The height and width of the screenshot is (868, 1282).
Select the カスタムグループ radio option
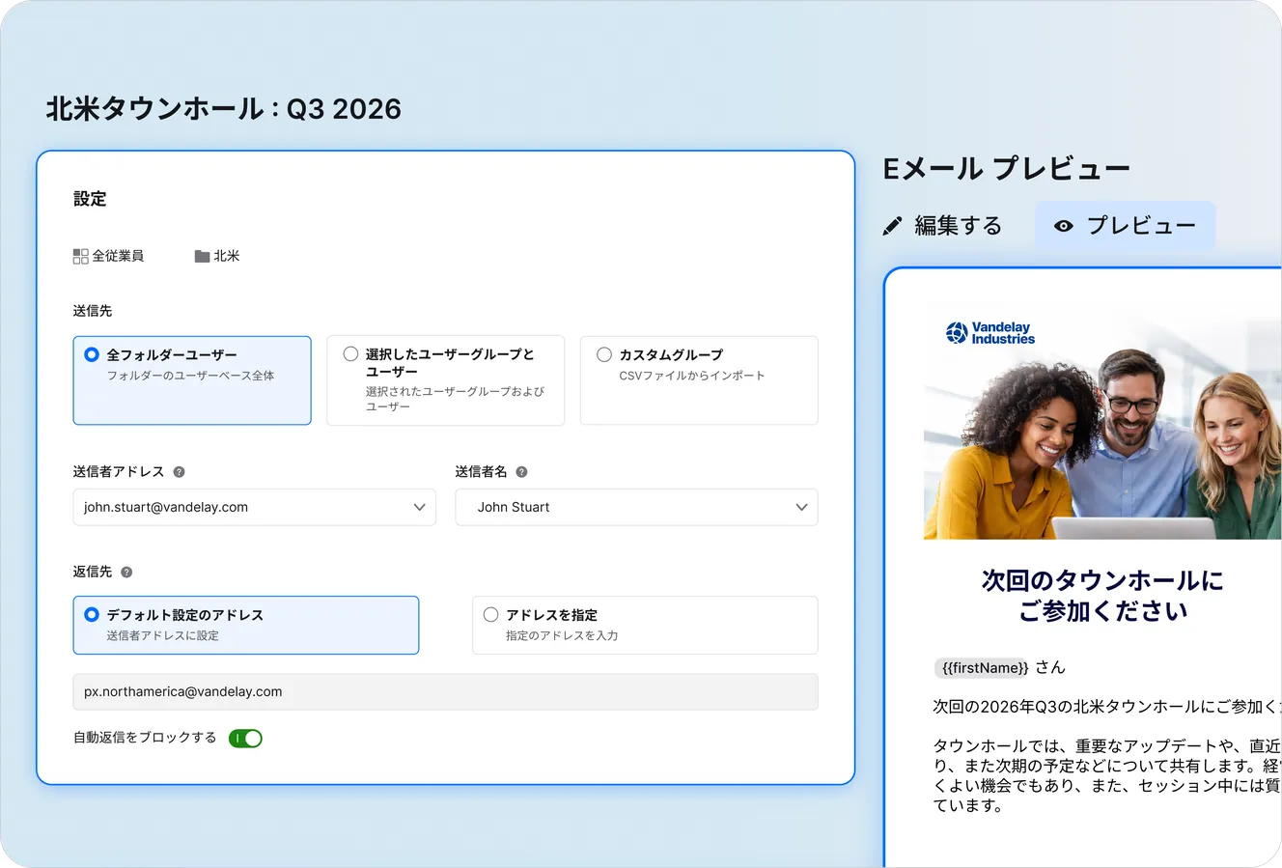(x=604, y=354)
